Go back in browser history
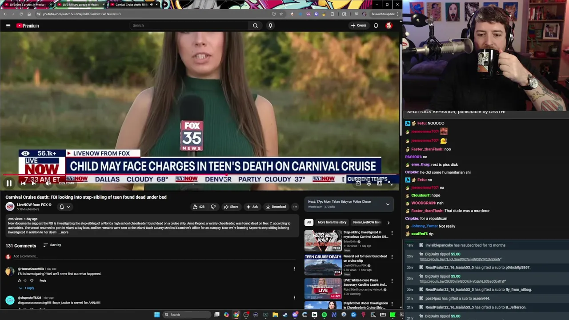Image resolution: width=569 pixels, height=320 pixels. pyautogui.click(x=5, y=14)
